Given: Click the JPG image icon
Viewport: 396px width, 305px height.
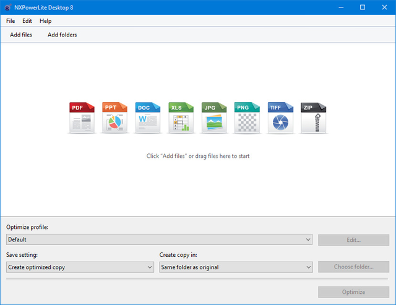Looking at the screenshot, I should pyautogui.click(x=214, y=118).
